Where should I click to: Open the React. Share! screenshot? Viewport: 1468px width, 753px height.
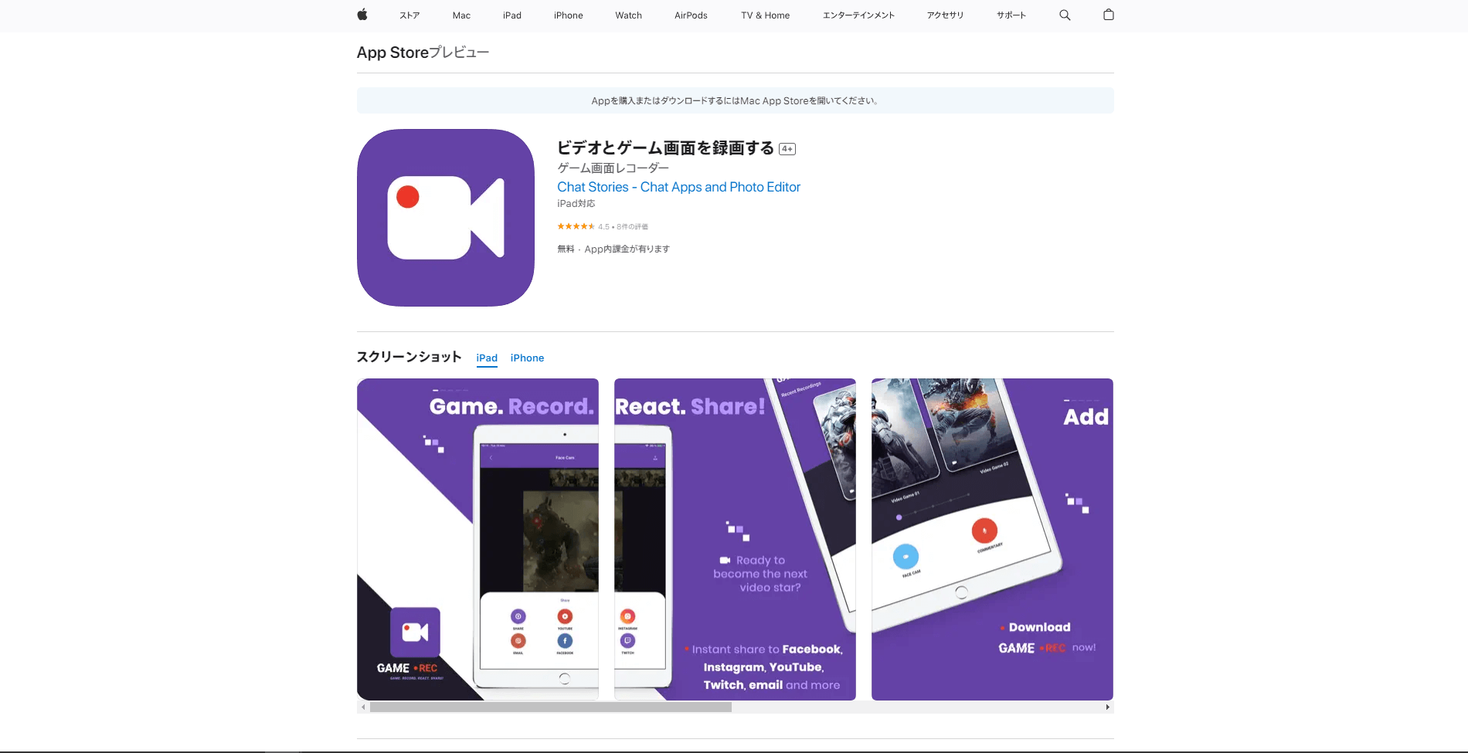(735, 539)
